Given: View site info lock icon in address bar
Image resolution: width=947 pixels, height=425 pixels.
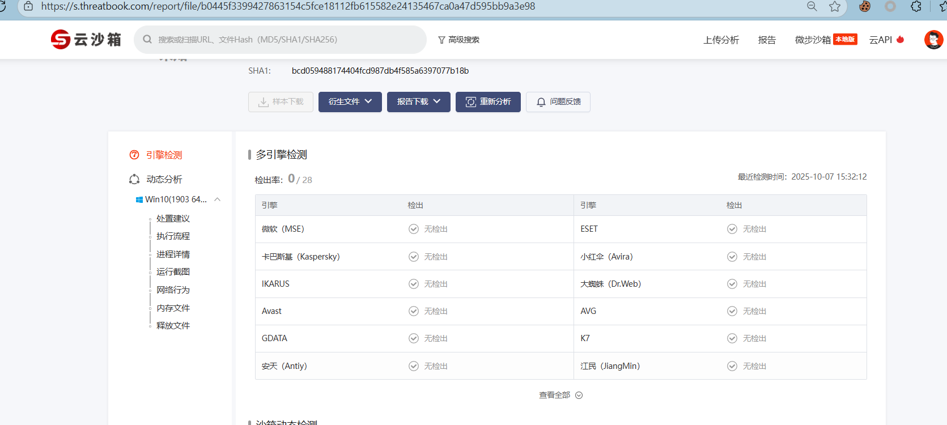Looking at the screenshot, I should coord(28,6).
